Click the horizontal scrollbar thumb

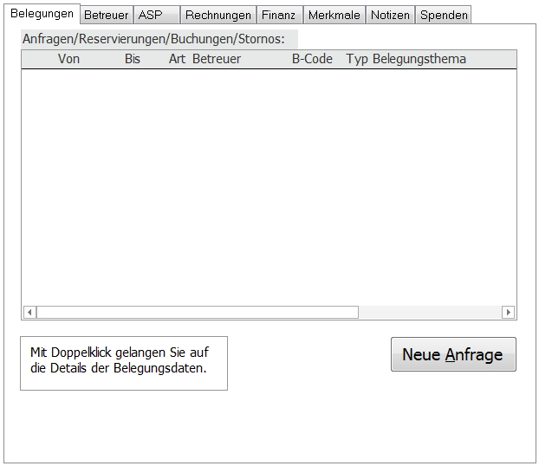pos(197,312)
